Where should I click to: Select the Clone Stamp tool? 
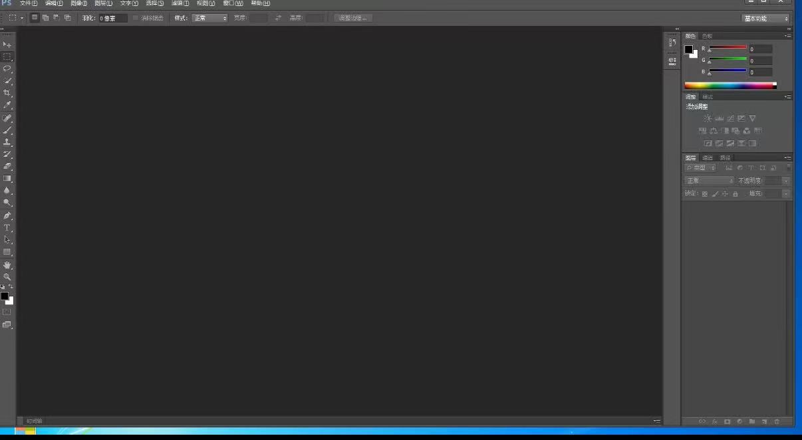(7, 142)
